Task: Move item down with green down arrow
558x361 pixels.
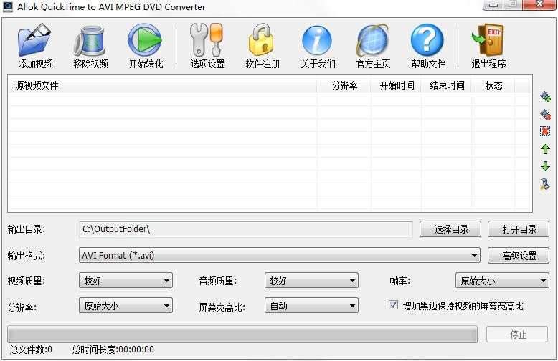Action: point(545,166)
